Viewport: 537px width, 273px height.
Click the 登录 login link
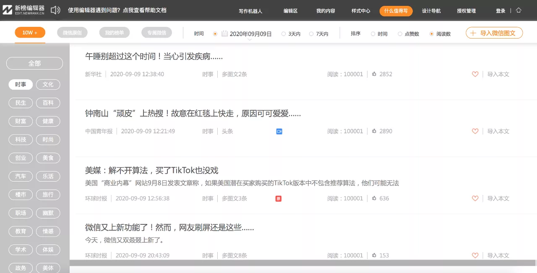501,11
